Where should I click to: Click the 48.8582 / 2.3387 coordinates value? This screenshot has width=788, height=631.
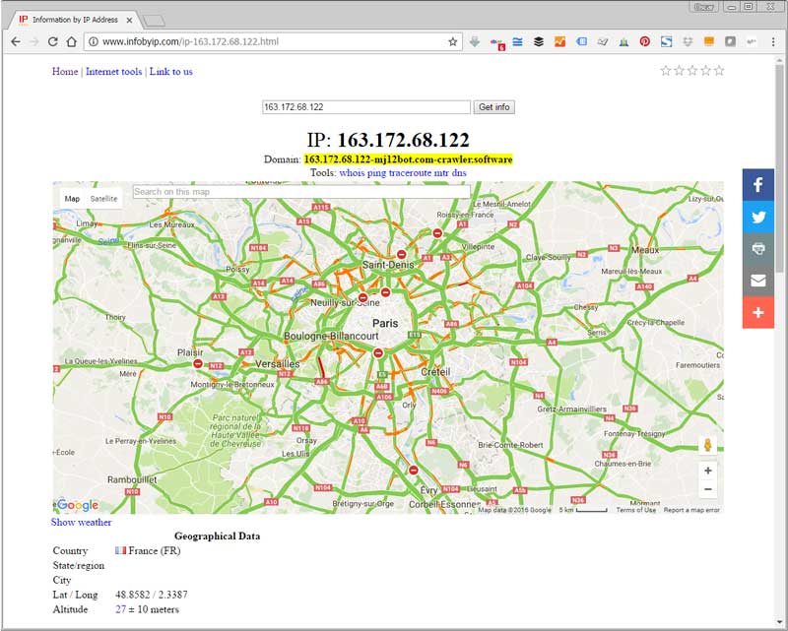(x=152, y=595)
